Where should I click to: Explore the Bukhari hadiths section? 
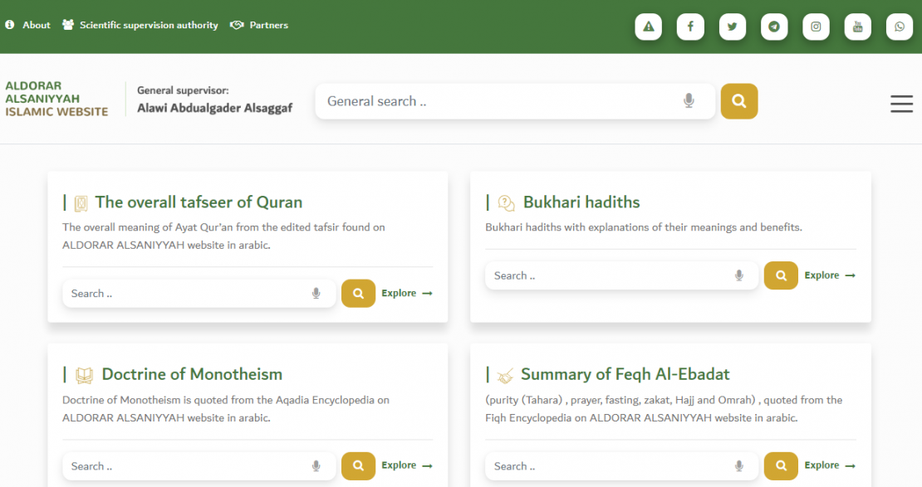point(830,275)
